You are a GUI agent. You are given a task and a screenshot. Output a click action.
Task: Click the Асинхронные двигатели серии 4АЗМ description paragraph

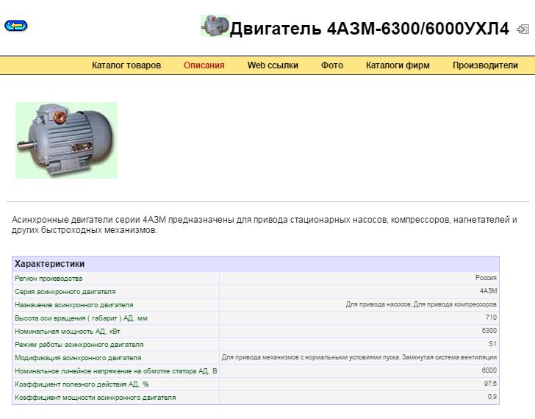coord(265,225)
